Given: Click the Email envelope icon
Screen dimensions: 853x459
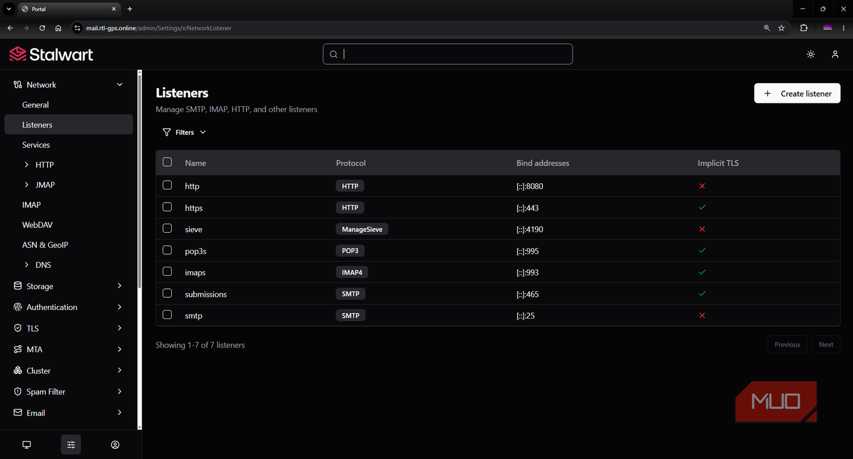Looking at the screenshot, I should pyautogui.click(x=18, y=413).
